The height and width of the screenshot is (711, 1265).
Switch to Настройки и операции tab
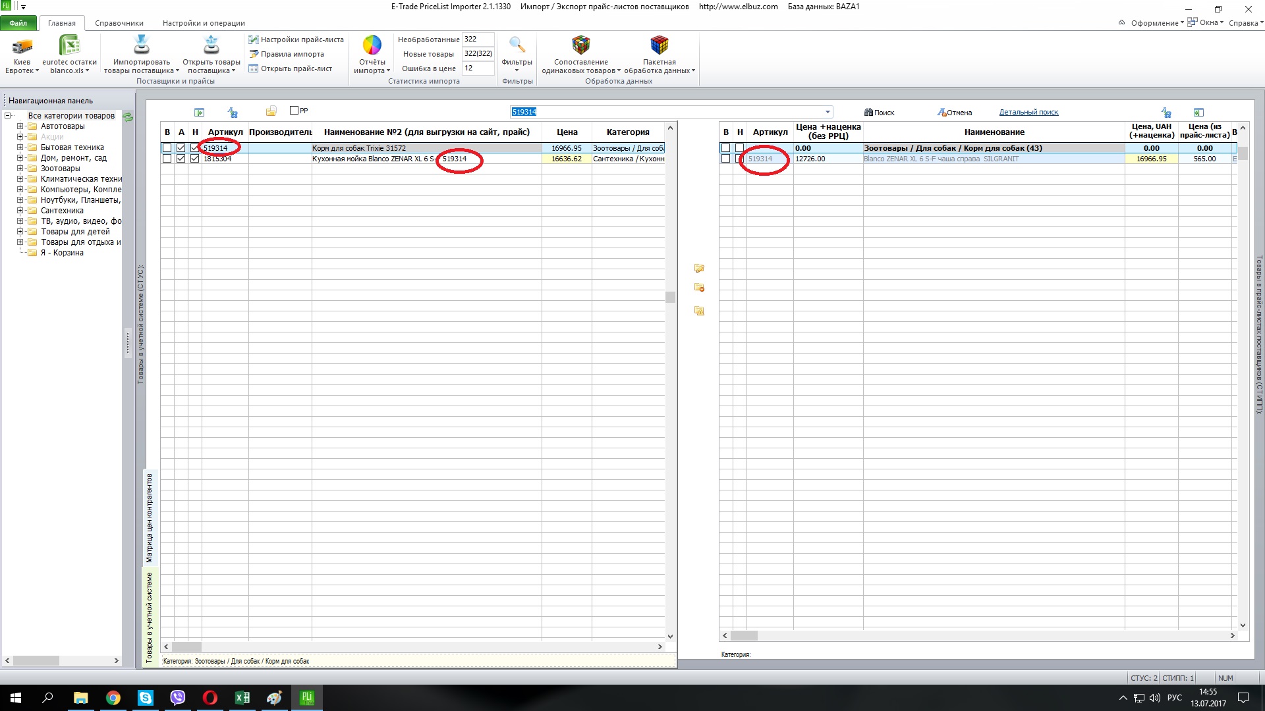click(x=204, y=23)
